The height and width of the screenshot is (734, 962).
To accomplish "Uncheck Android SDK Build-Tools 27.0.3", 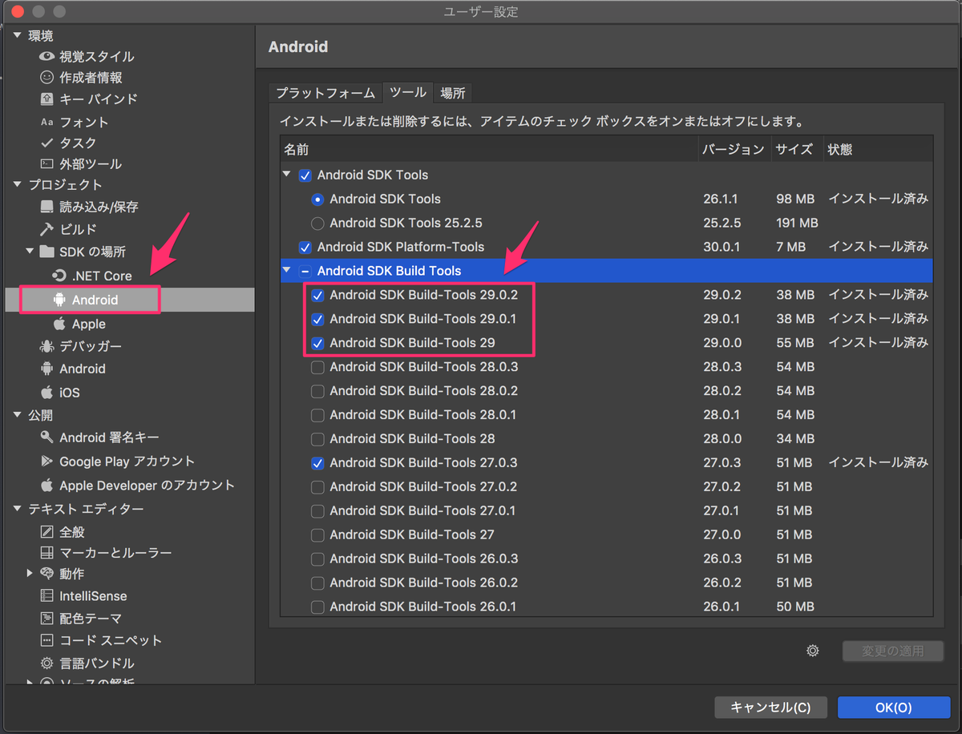I will tap(317, 462).
